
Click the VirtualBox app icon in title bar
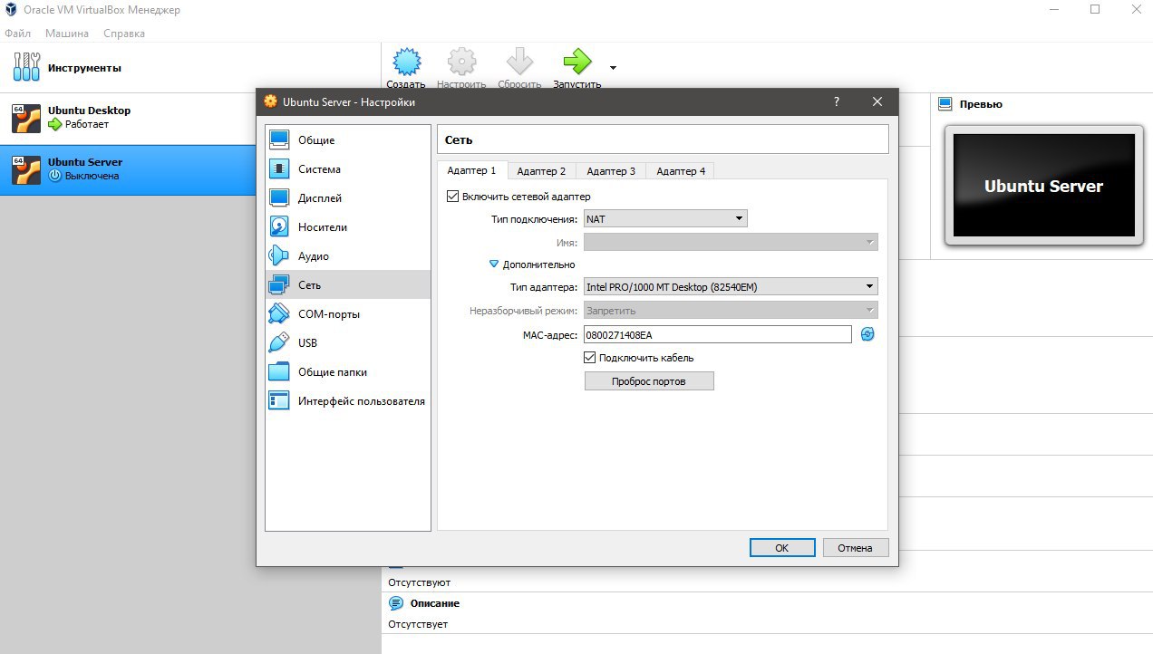point(10,10)
